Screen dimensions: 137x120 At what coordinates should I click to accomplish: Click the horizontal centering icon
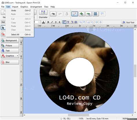(x=97, y=22)
